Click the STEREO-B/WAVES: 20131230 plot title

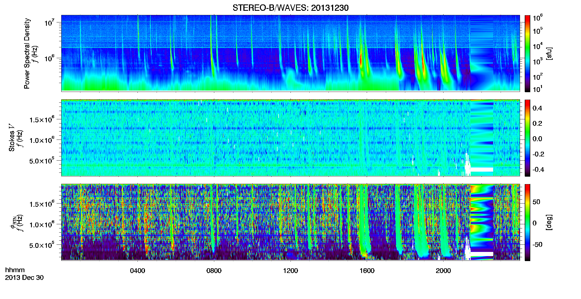point(290,8)
